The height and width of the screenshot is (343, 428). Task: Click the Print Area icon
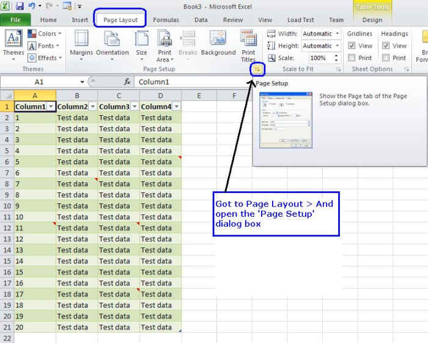point(164,44)
